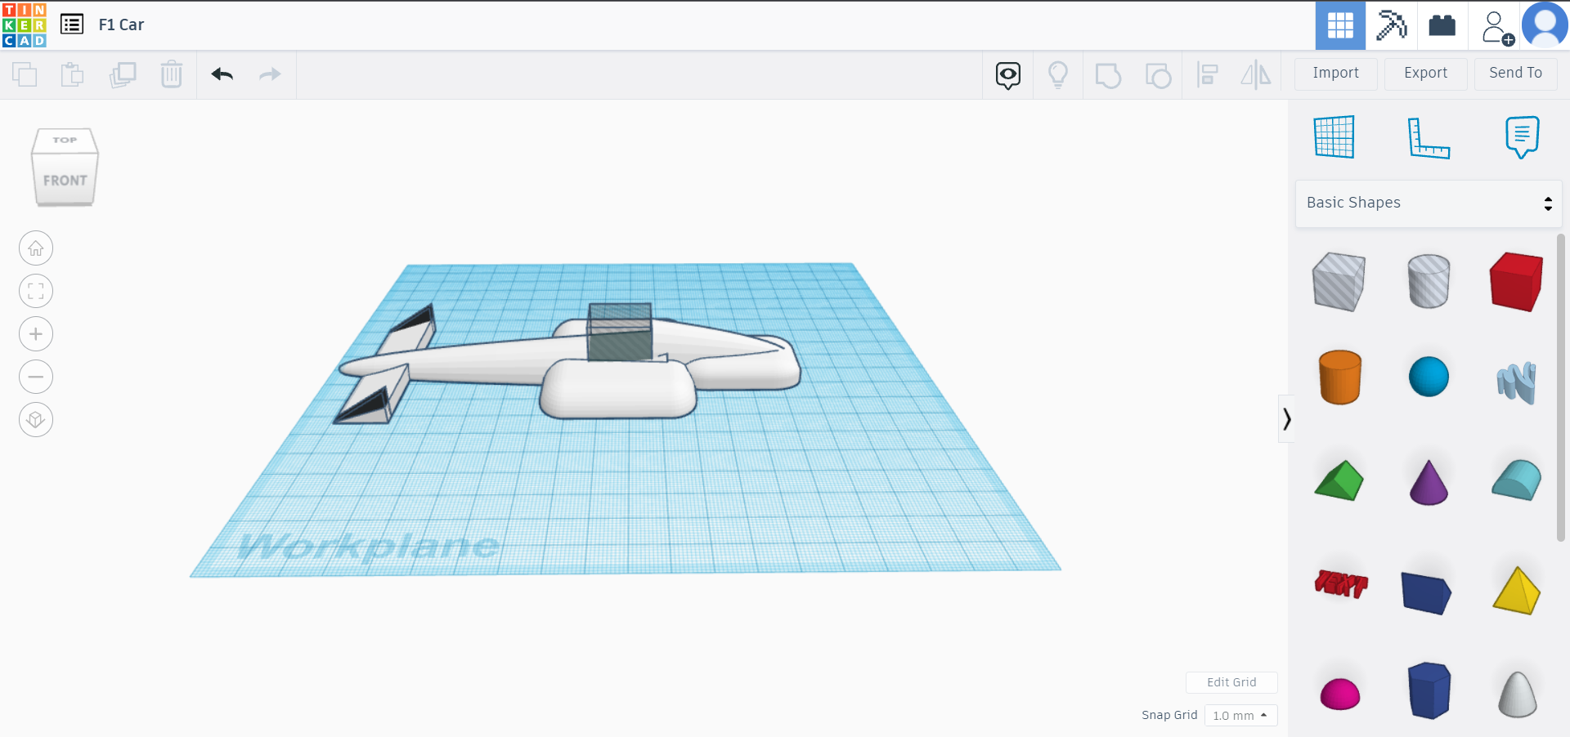Select the Workplane panel tool
1570x737 pixels.
(1333, 136)
